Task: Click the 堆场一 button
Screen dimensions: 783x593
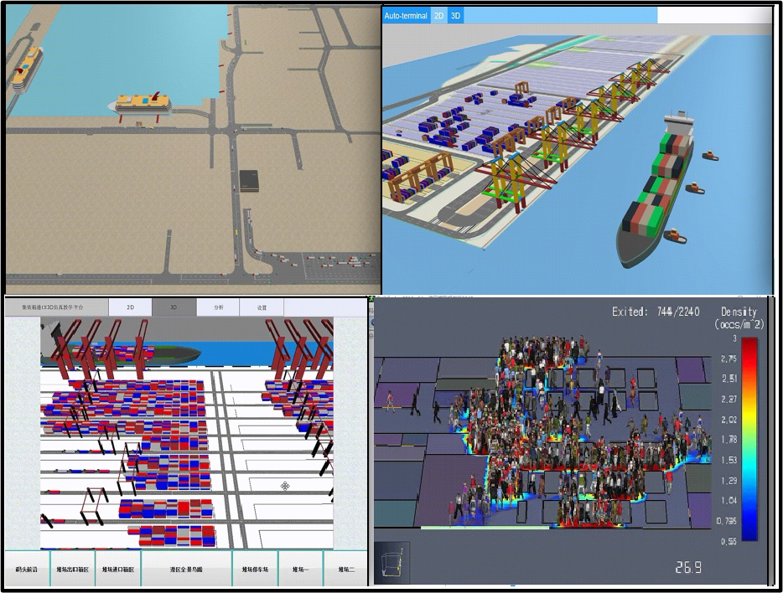Action: pos(301,570)
